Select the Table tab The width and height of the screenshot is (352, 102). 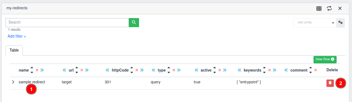[x=14, y=50]
